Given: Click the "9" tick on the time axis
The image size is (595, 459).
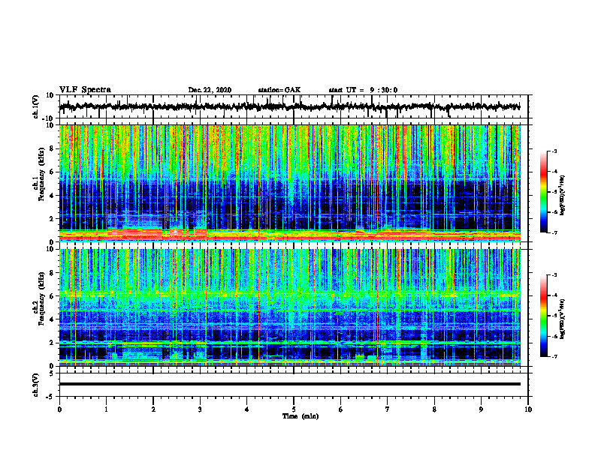Looking at the screenshot, I should pos(481,409).
